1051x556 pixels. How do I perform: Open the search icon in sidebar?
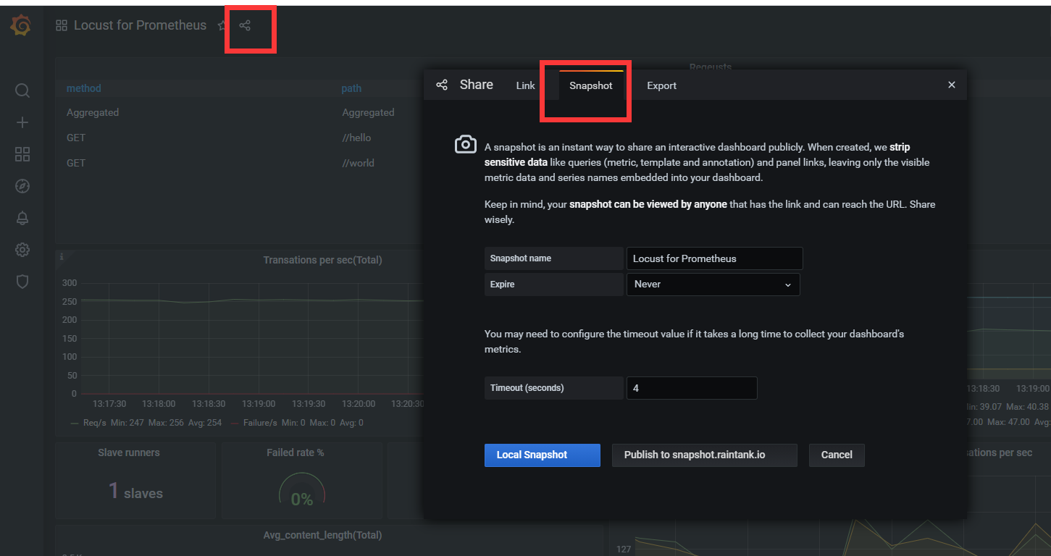coord(22,90)
